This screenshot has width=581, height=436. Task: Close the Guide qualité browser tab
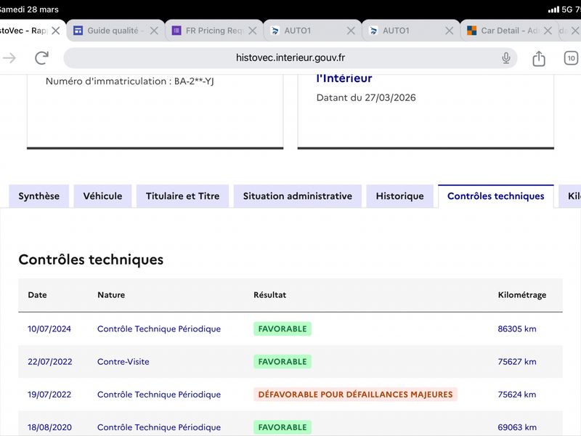154,31
